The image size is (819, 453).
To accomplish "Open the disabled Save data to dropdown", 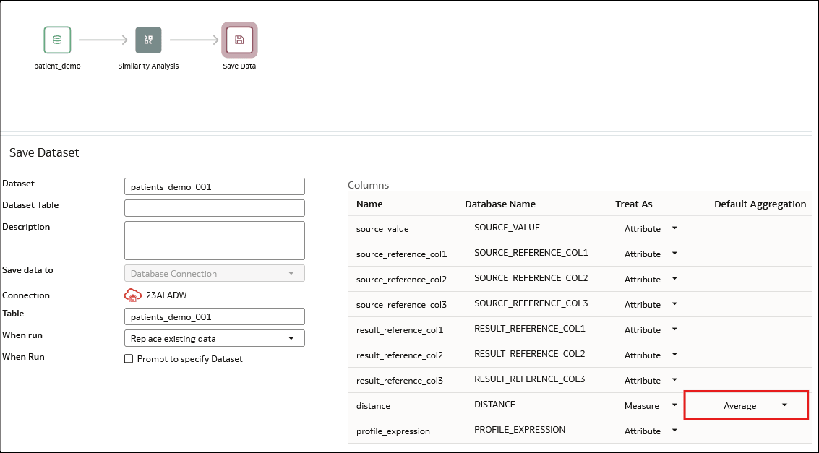I will coord(215,274).
